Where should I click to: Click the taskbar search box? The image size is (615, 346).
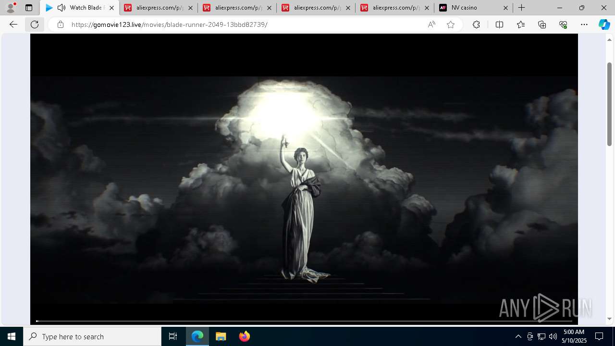pyautogui.click(x=92, y=336)
